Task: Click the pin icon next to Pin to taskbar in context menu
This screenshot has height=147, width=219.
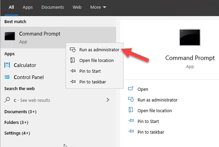Action: (x=73, y=81)
